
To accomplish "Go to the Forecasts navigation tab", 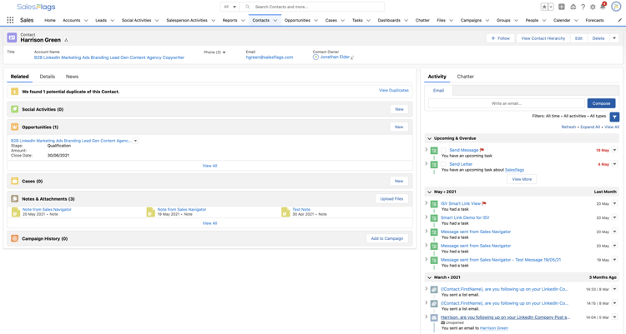I will 594,20.
